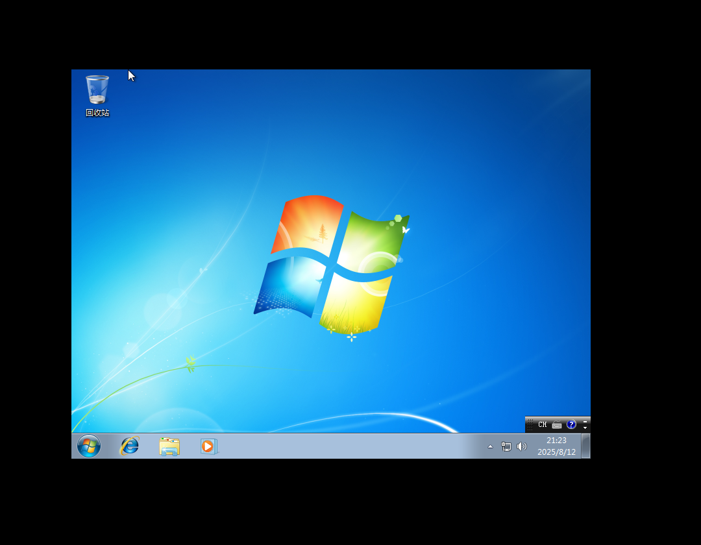Launch Windows Media Player from taskbar
This screenshot has height=545, width=701.
click(209, 446)
